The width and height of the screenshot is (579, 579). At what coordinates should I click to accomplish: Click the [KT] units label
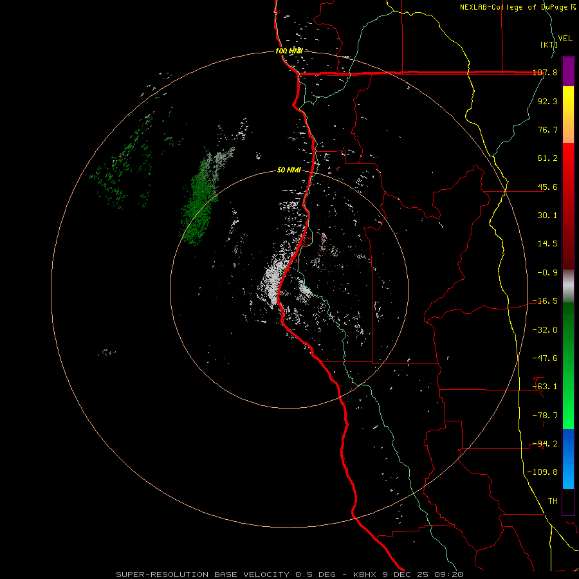coord(549,44)
